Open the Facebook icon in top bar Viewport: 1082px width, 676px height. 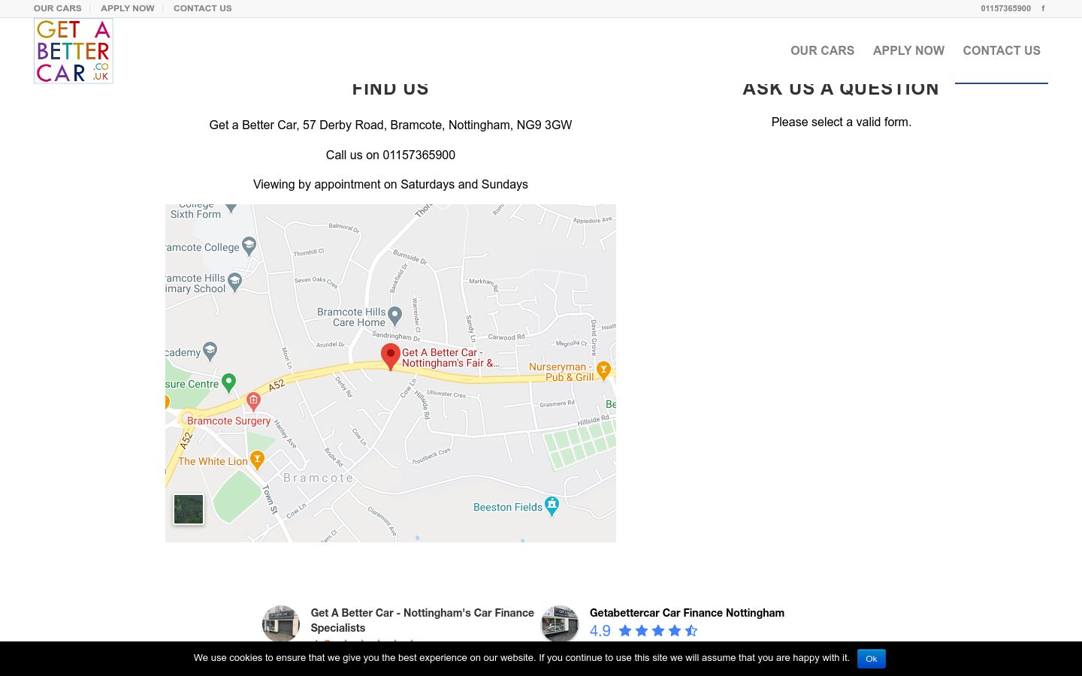coord(1043,8)
